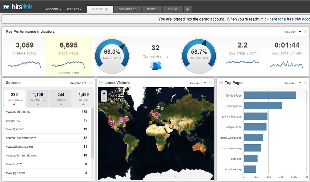Switch to the Ecommerce tab
Screen dimensions: 310x182
pos(127,9)
